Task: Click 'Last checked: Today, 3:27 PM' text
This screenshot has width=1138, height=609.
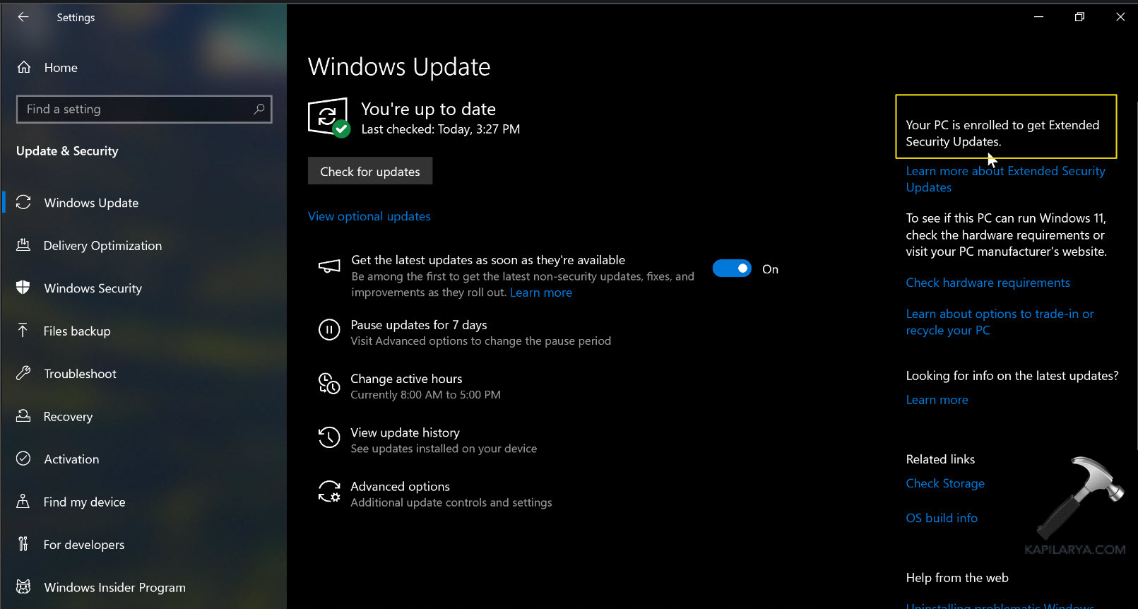Action: tap(440, 129)
